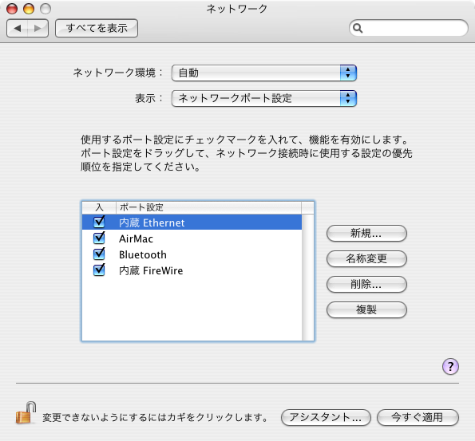Click the yellow minimize window button
The image size is (475, 441).
29,9
